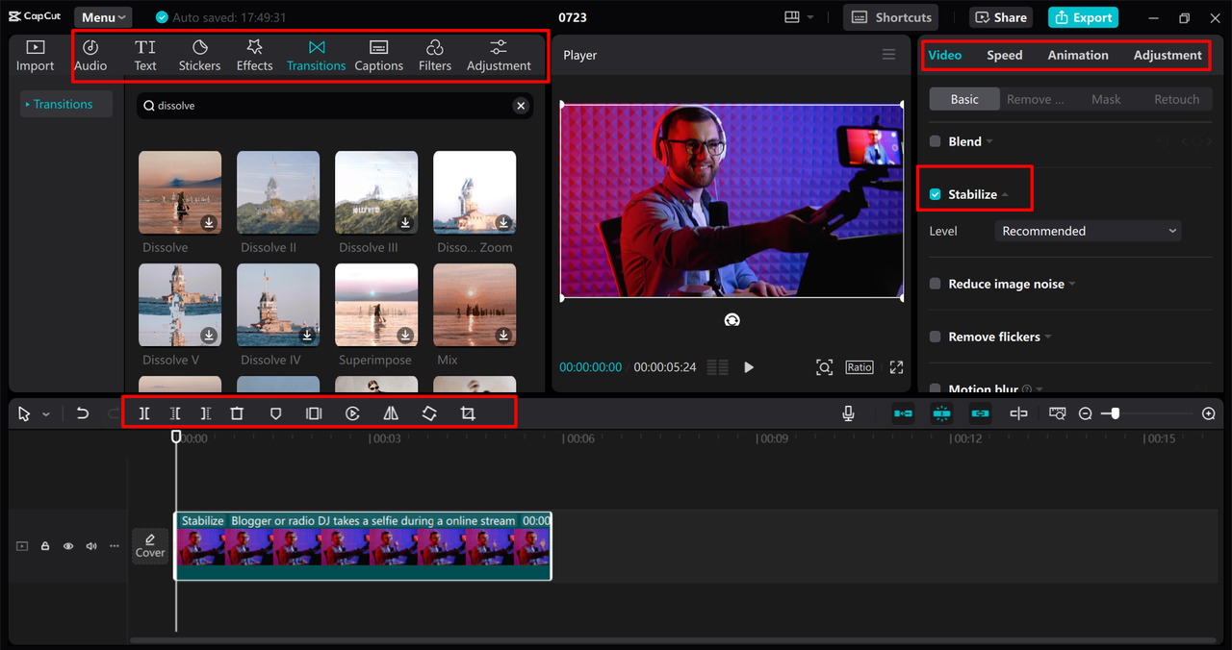Zoom out the timeline with minus icon
The width and height of the screenshot is (1232, 650).
tap(1085, 413)
